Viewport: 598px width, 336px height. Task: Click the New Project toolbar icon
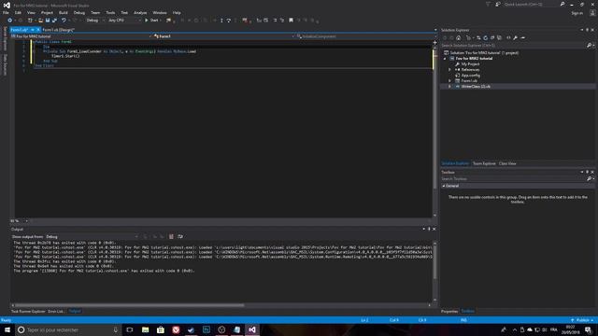tap(29, 21)
